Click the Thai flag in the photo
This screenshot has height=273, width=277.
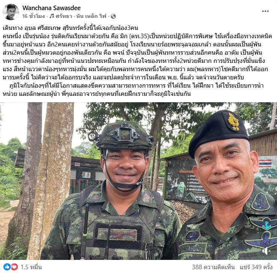tap(265, 163)
